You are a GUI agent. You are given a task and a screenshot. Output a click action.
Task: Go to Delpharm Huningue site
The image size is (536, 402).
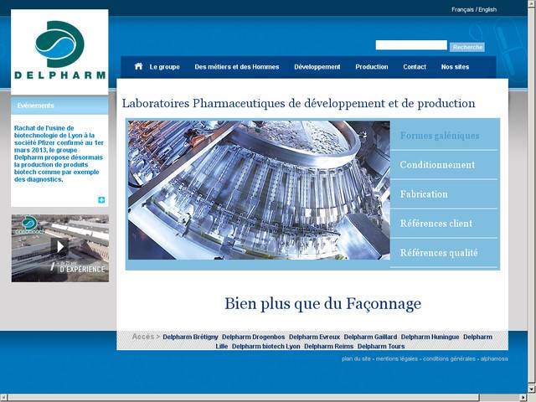430,337
